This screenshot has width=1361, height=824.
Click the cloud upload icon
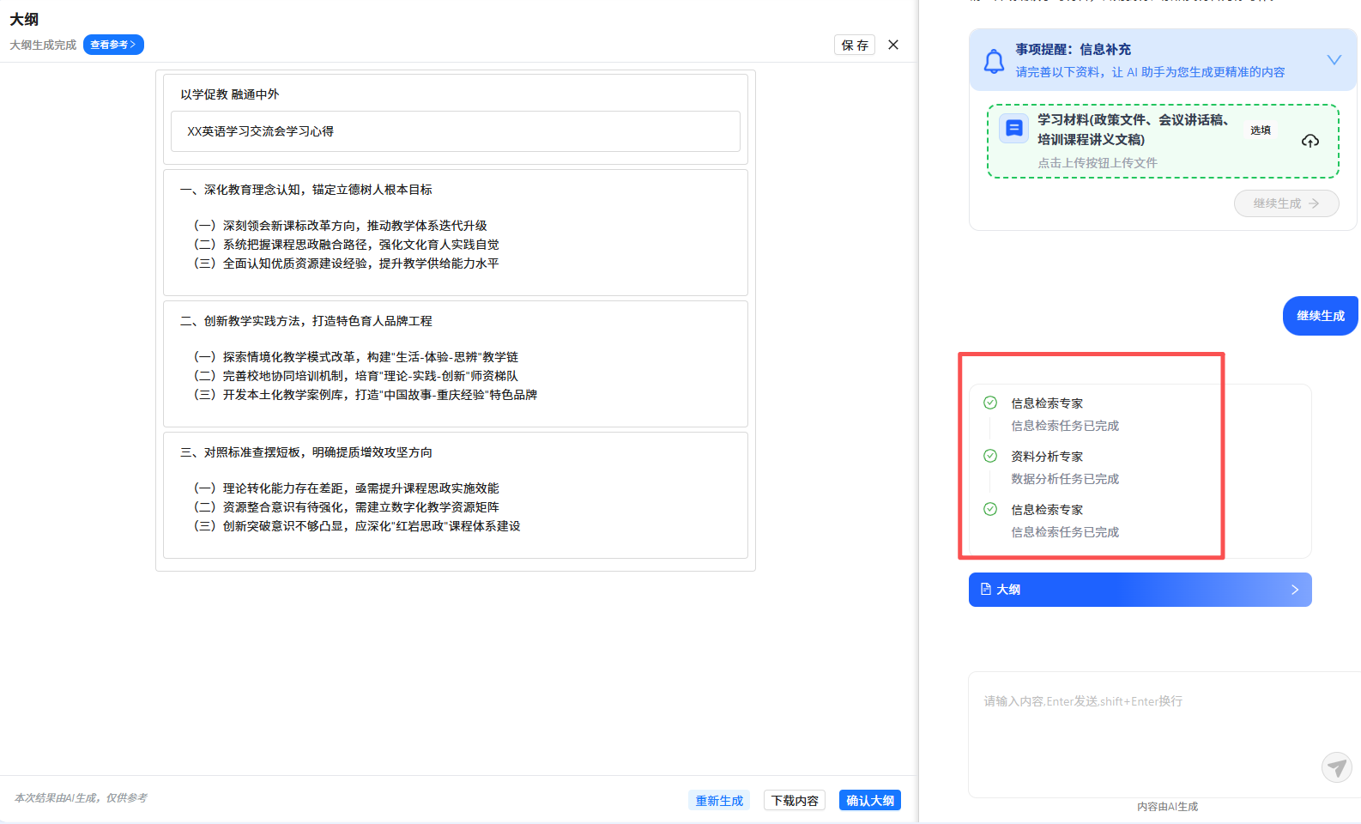1310,141
